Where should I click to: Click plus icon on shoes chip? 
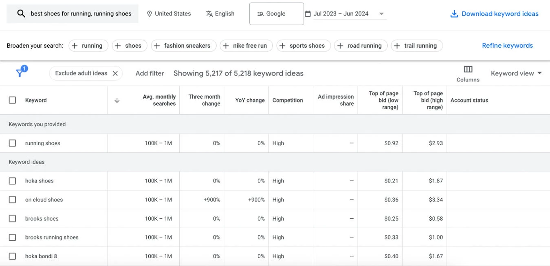coord(118,46)
